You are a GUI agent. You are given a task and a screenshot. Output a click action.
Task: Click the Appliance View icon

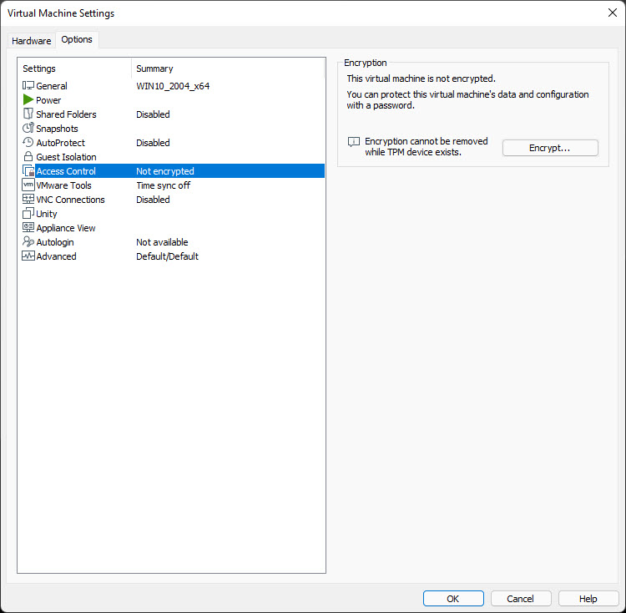click(28, 228)
